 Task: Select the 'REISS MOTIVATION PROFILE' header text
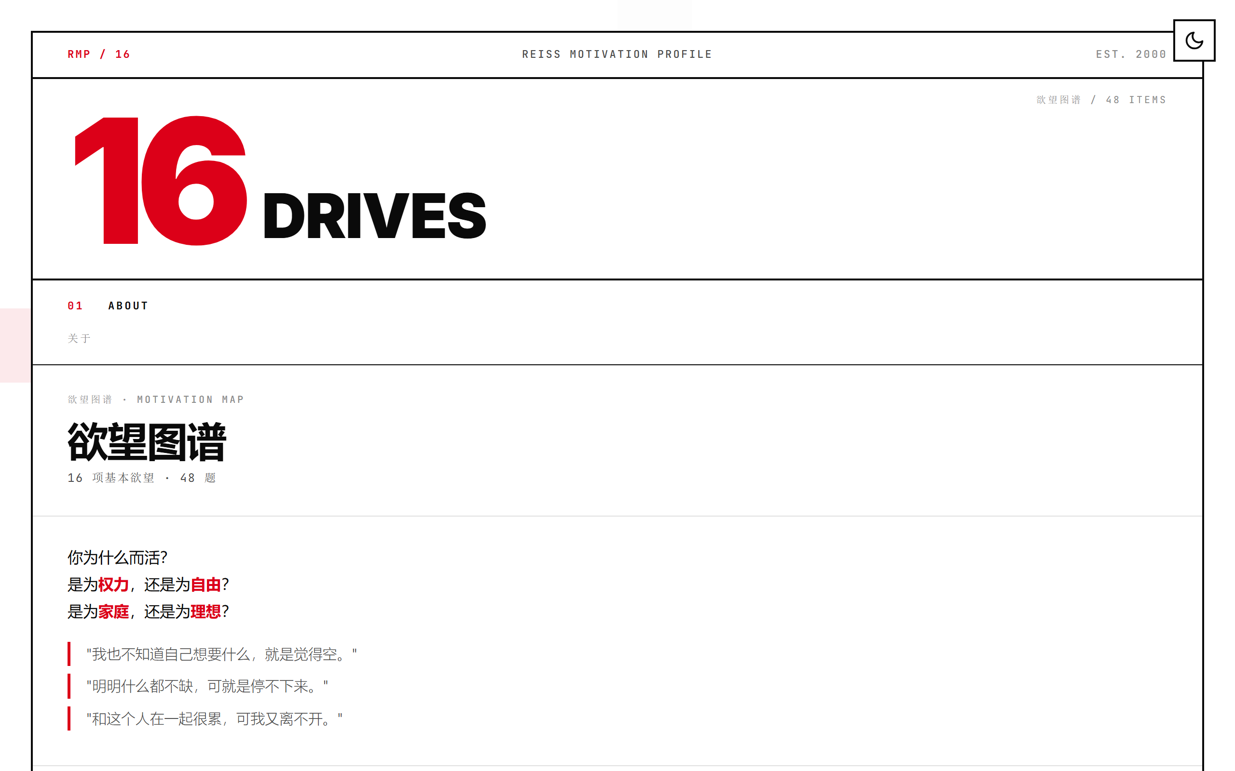pyautogui.click(x=617, y=54)
